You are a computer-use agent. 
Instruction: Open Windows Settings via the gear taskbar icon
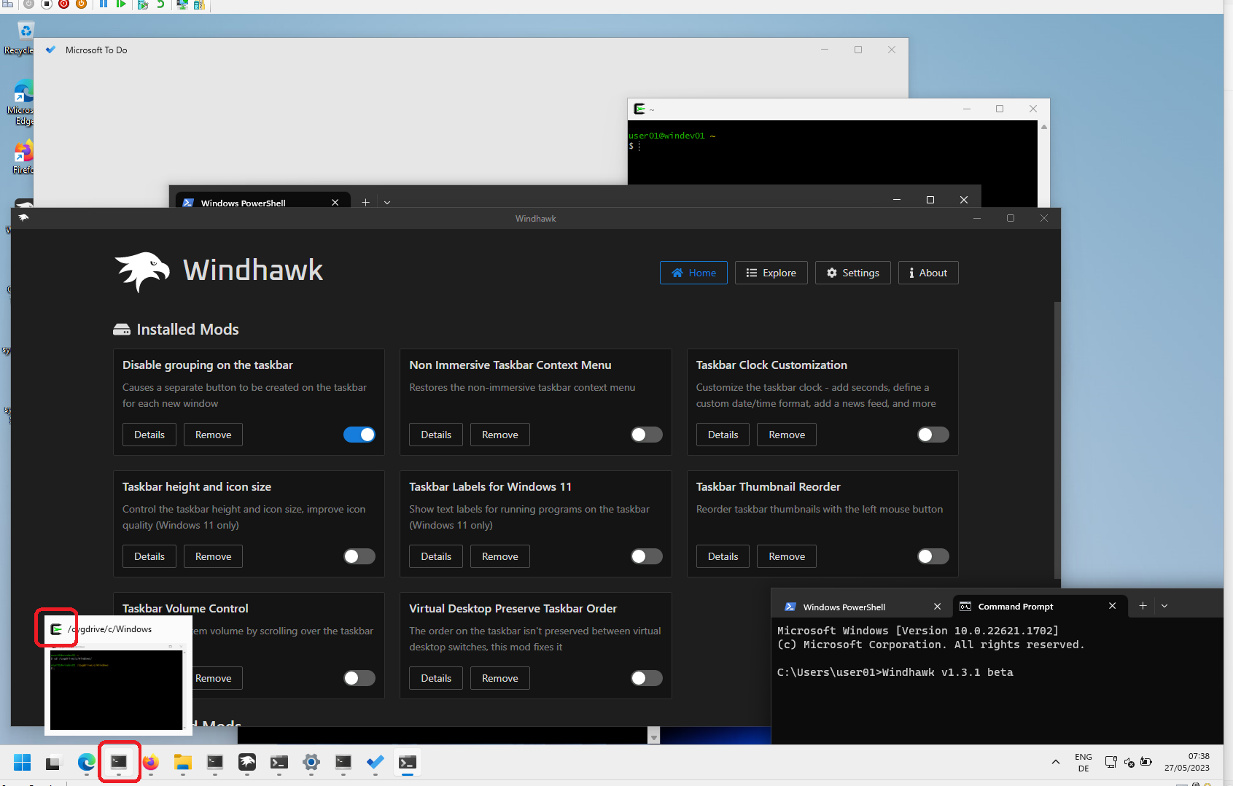click(x=311, y=762)
